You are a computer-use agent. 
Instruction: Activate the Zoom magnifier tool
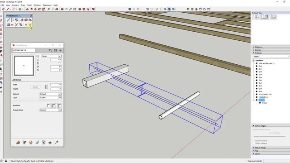pyautogui.click(x=71, y=9)
